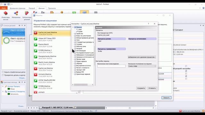205x115 pixels.
Task: Select the Unimach_Mashine entry
Action: pos(52,75)
